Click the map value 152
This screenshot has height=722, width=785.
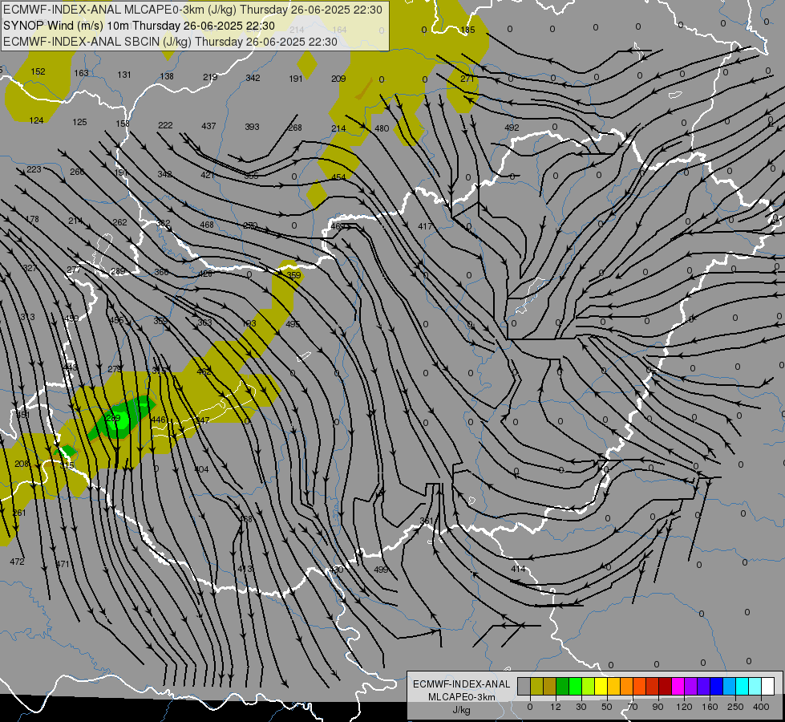click(x=38, y=71)
